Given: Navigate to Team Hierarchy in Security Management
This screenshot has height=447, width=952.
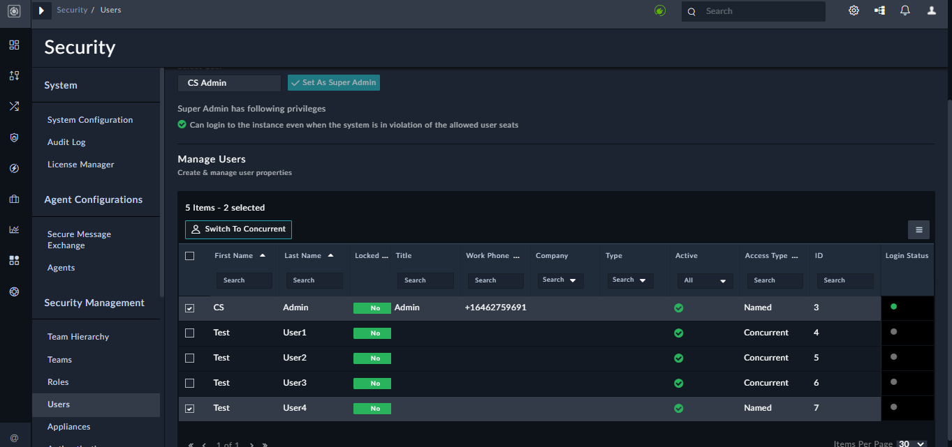Looking at the screenshot, I should pos(78,336).
